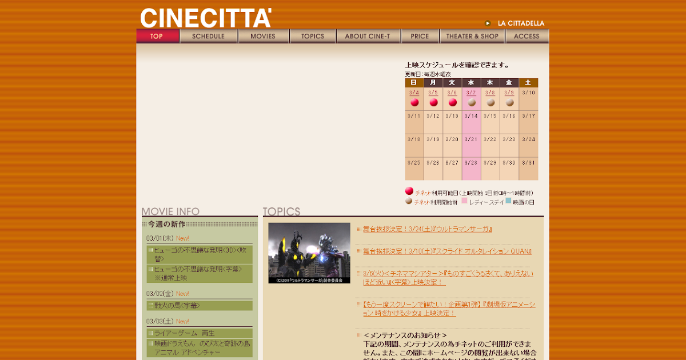Screen dimensions: 686x360
Task: Click the 3/28 calendar cell
Action: click(x=471, y=169)
